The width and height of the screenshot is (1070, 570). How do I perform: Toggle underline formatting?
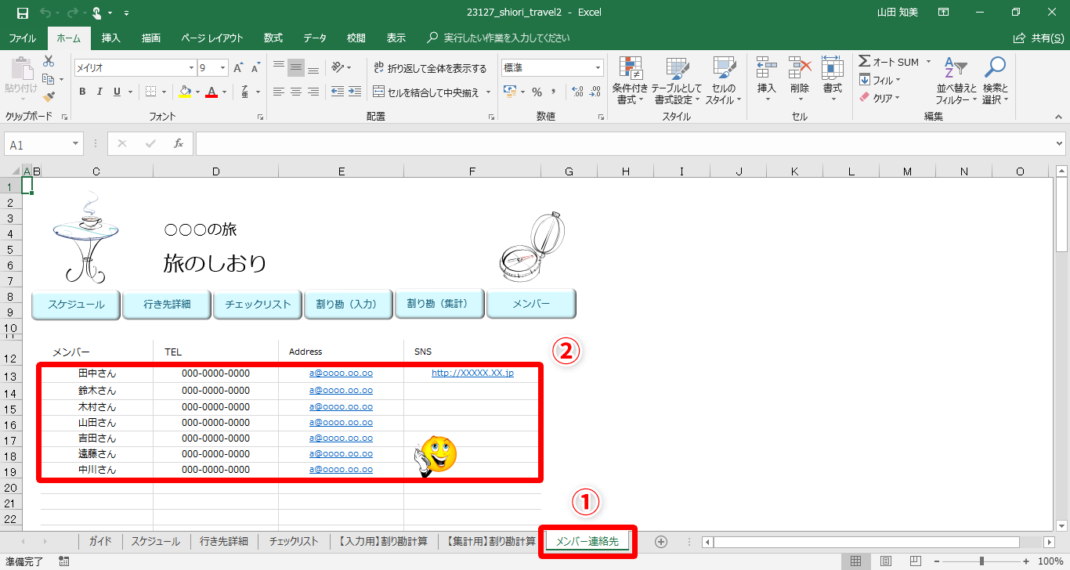pyautogui.click(x=117, y=92)
